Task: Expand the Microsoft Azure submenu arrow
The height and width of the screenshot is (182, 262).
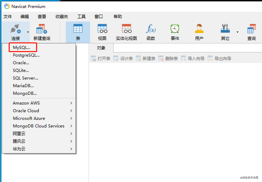Action: [71, 118]
